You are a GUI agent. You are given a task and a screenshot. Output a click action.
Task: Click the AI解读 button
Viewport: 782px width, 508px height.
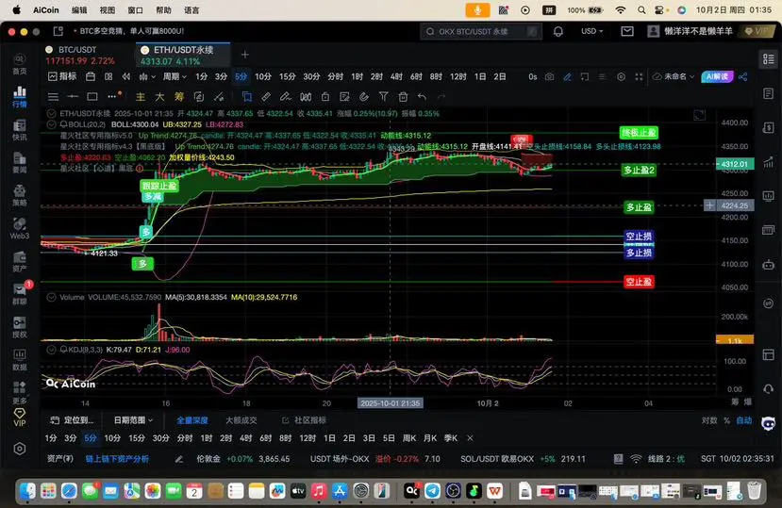tap(717, 76)
